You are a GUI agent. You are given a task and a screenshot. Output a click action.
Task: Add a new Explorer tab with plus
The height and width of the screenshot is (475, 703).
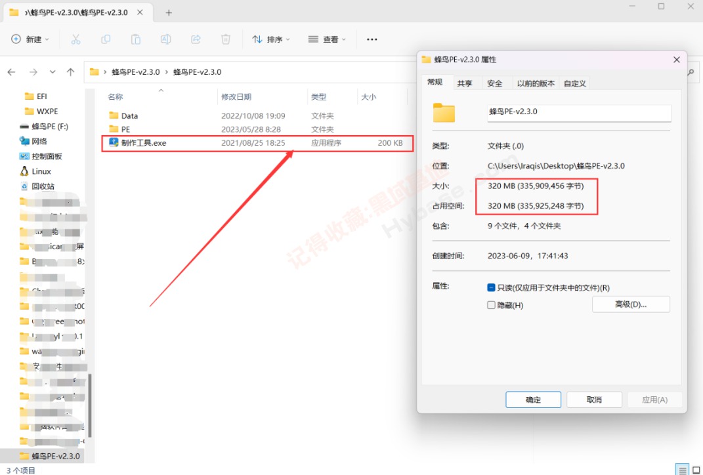(x=169, y=12)
